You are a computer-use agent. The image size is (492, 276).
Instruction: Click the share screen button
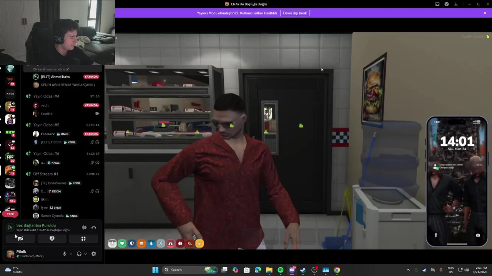pos(52,238)
